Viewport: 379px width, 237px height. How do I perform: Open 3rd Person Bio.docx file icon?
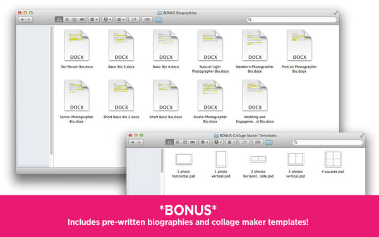76,46
